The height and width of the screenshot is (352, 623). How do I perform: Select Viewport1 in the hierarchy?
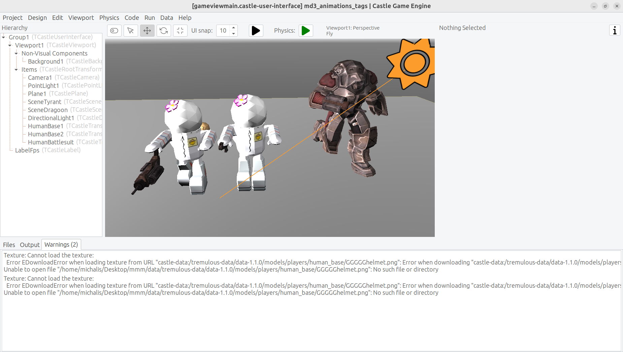coord(29,45)
